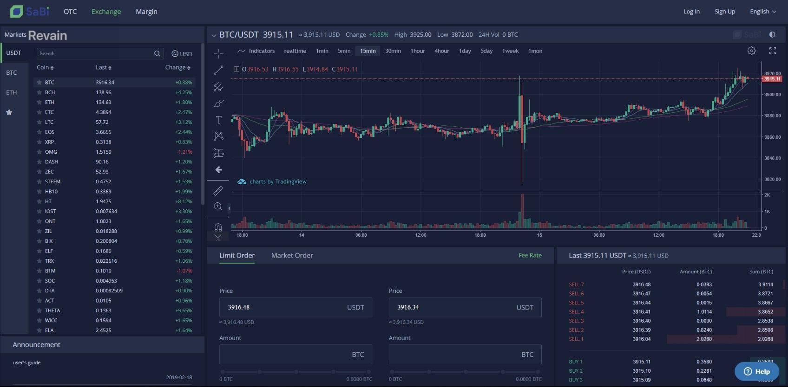Expand the OHLC legend box
788x388 pixels.
(236, 69)
